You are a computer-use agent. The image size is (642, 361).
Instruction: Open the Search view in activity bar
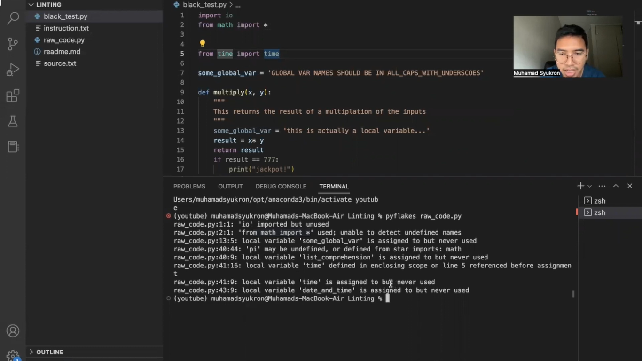[x=13, y=18]
